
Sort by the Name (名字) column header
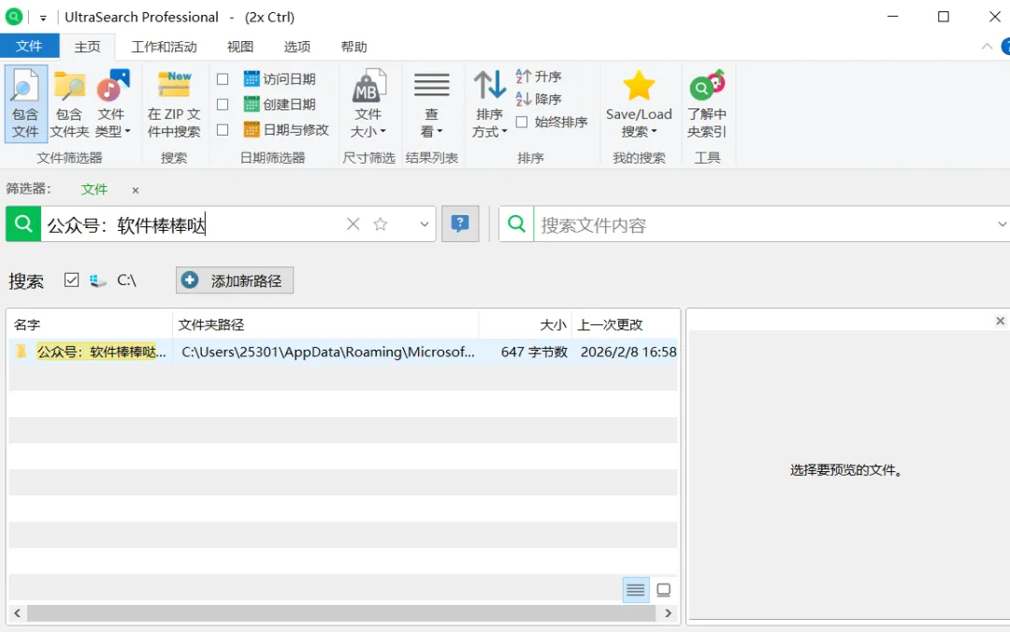point(90,324)
